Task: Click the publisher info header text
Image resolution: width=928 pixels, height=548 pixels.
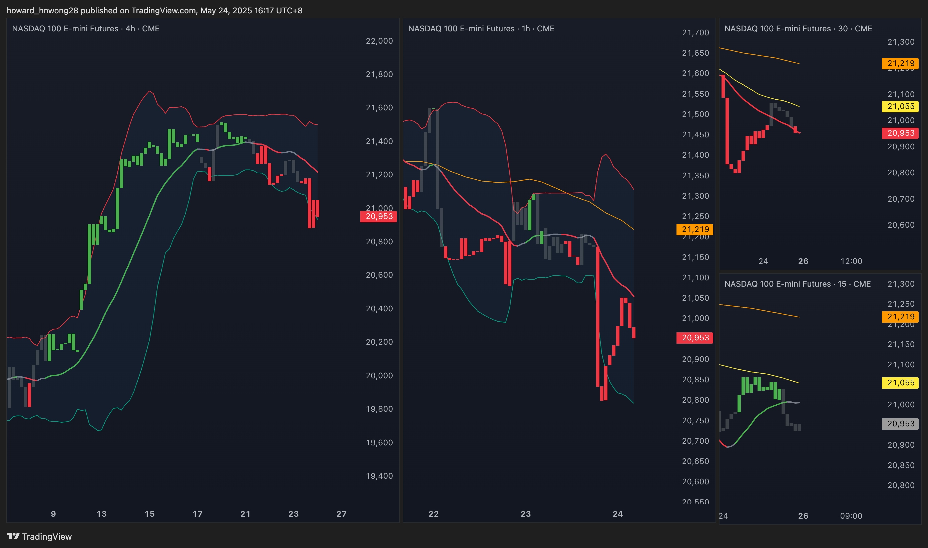Action: tap(154, 10)
